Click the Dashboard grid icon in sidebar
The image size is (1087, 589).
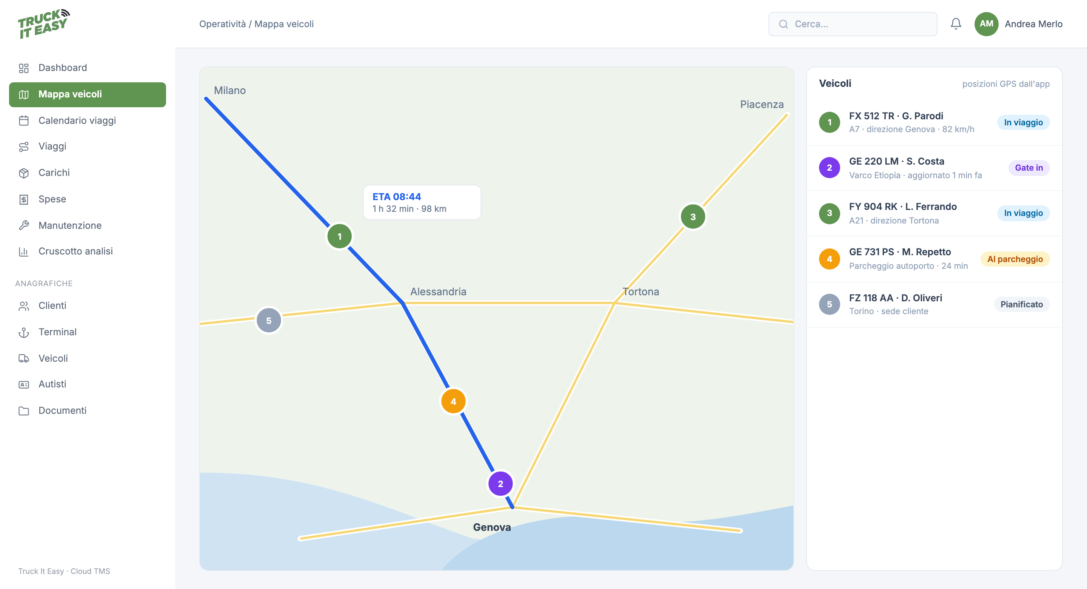click(x=24, y=68)
